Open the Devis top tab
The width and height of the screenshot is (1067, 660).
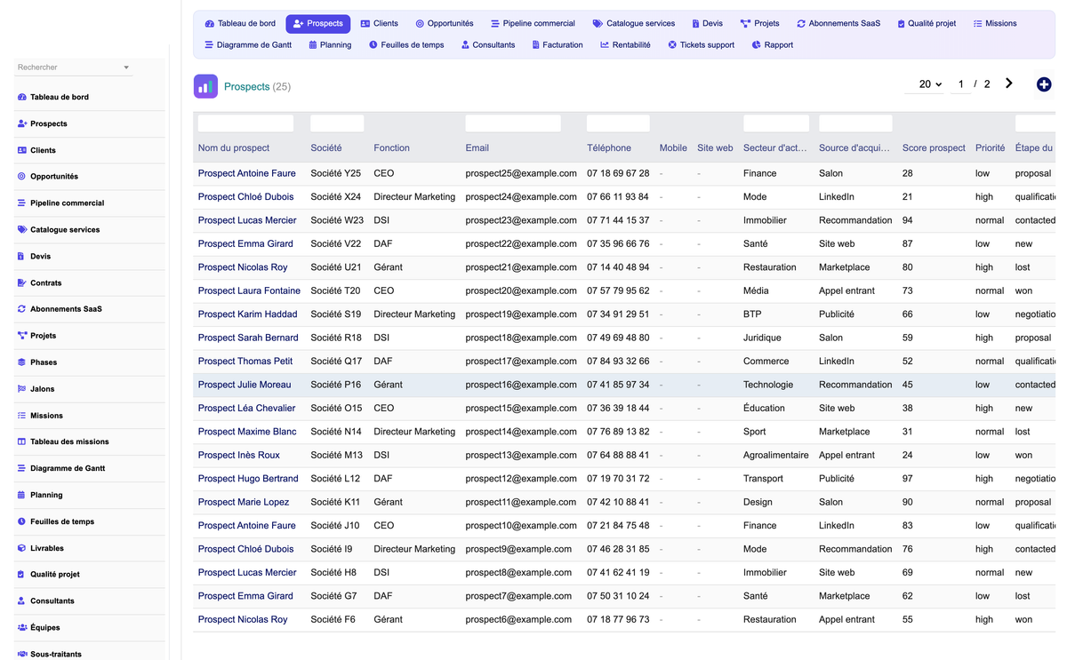tap(708, 24)
